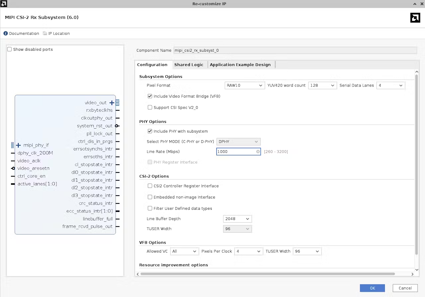Screen dimensions: 425x297
Task: Select the rxbyteclkhs port label
Action: [x=99, y=110]
